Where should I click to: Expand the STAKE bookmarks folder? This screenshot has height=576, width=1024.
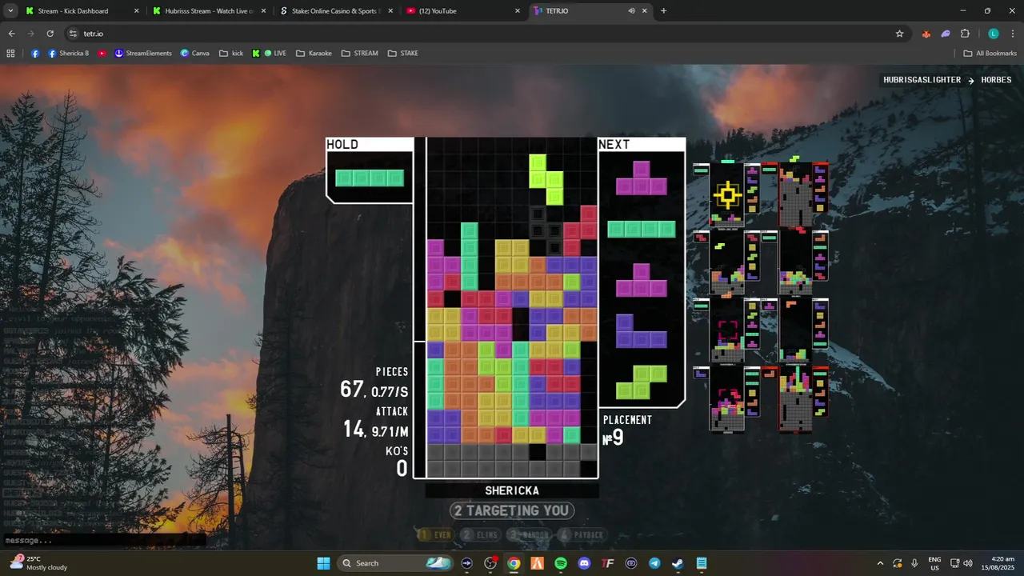pos(402,54)
